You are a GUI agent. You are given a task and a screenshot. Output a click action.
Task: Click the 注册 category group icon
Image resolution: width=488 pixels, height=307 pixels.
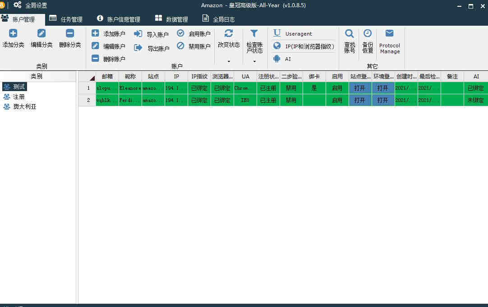(7, 97)
